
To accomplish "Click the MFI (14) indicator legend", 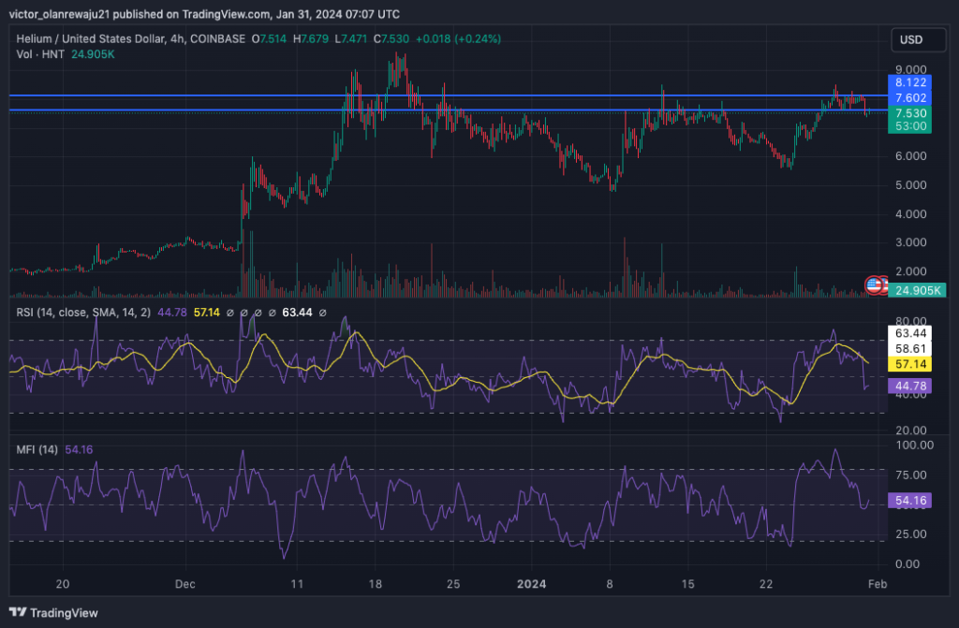I will click(37, 449).
